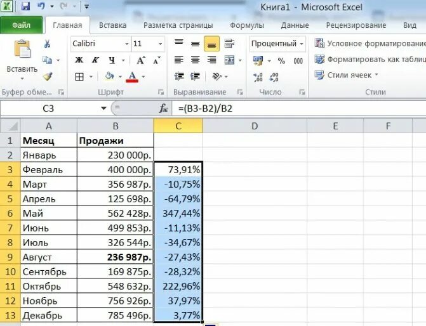Screen dimensions: 426x326
Task: Click Increase Decimal icon
Action: (258, 77)
